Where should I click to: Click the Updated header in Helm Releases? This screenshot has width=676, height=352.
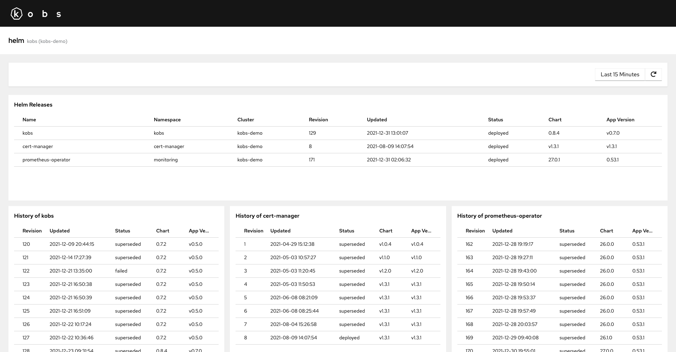click(377, 120)
